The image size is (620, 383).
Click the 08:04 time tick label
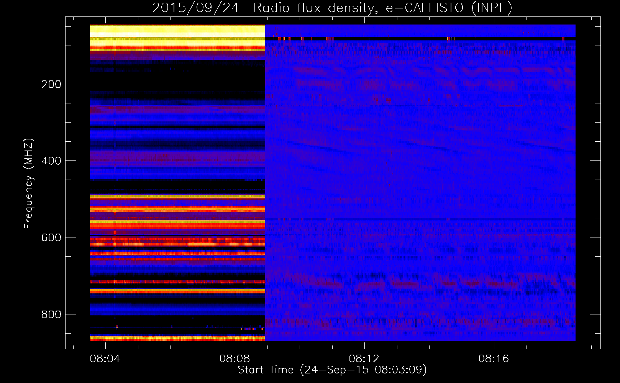point(105,358)
